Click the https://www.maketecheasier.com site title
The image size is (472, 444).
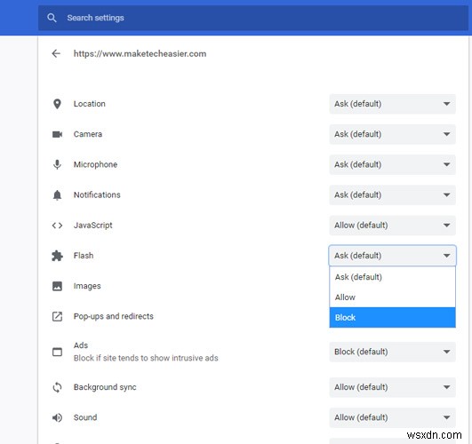pos(140,54)
